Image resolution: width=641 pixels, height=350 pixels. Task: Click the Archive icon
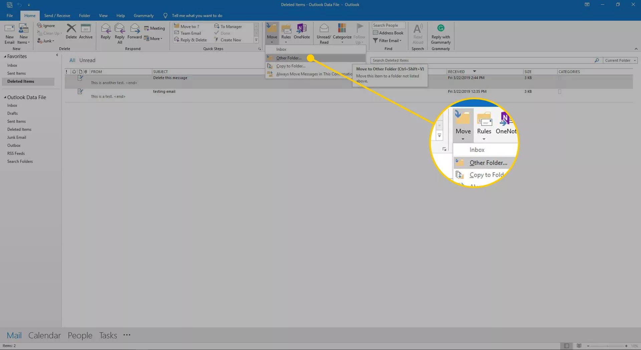(86, 28)
